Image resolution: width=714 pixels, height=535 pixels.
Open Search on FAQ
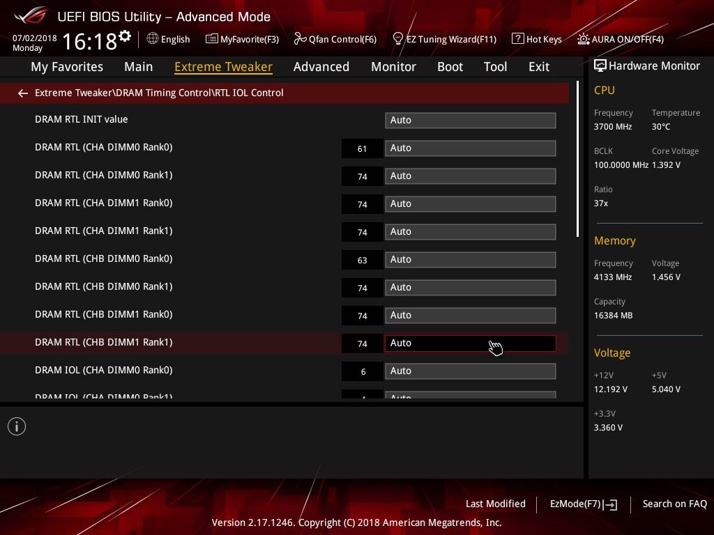click(674, 504)
